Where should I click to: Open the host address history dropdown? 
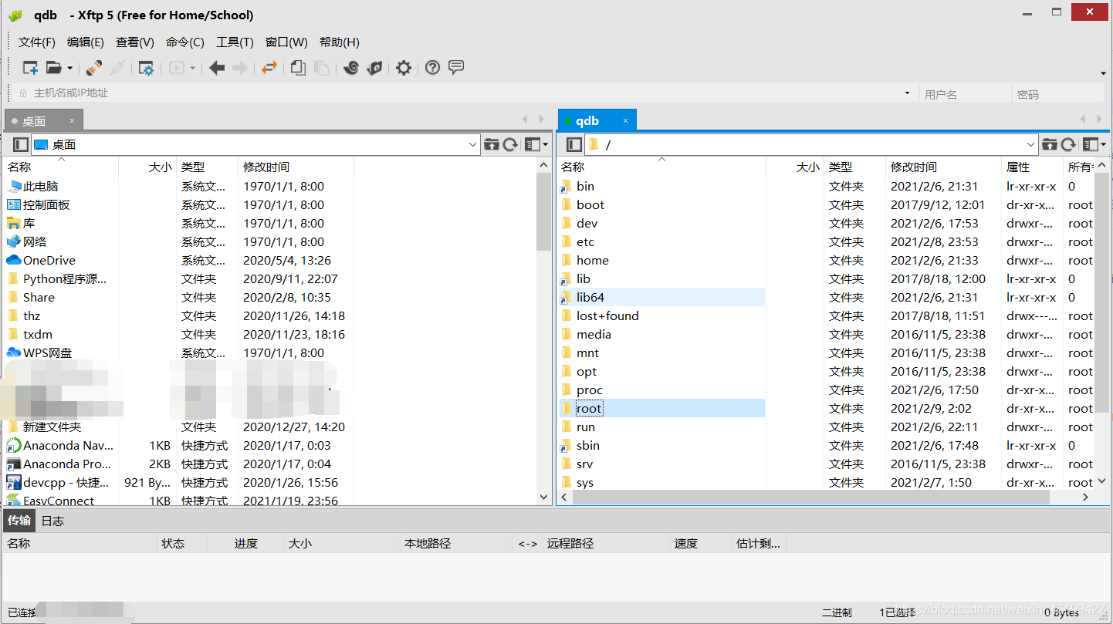click(x=907, y=93)
